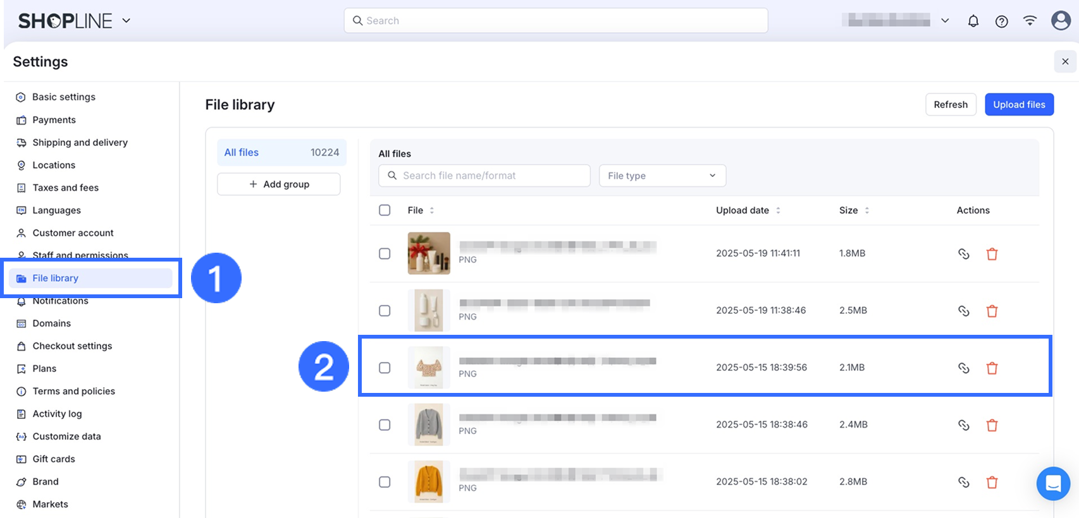Open the floral top image thumbnail
This screenshot has width=1079, height=518.
tap(429, 368)
